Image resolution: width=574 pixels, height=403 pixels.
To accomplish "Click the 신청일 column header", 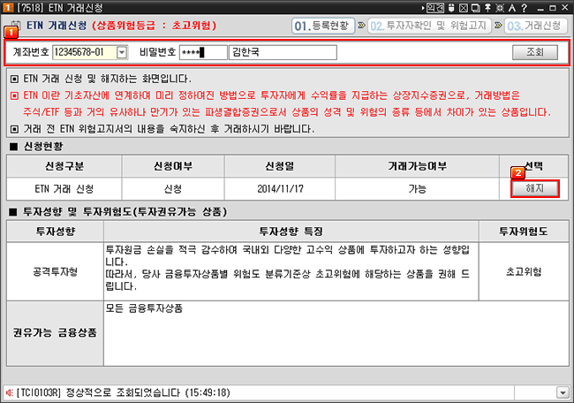I will coord(280,166).
